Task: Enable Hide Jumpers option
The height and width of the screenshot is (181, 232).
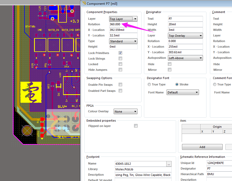Action: (121, 70)
